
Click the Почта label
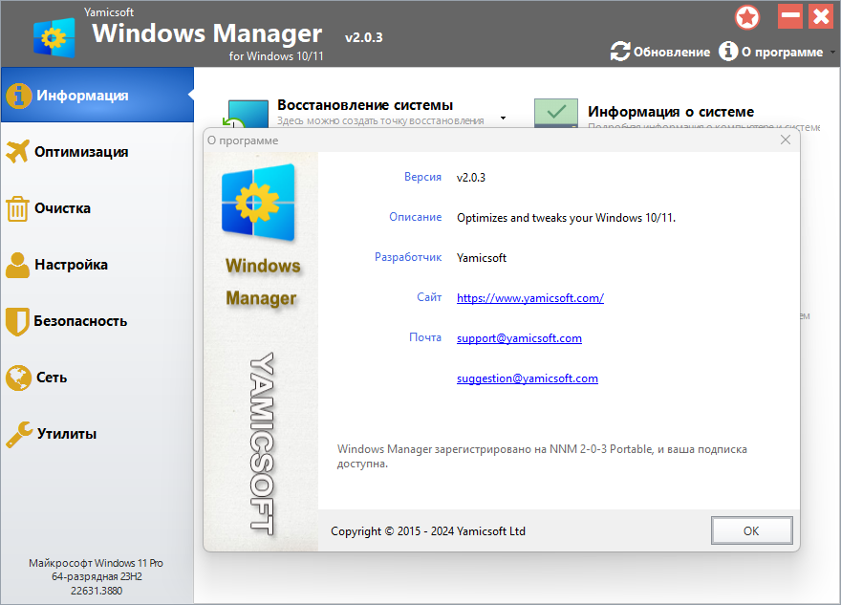(424, 337)
